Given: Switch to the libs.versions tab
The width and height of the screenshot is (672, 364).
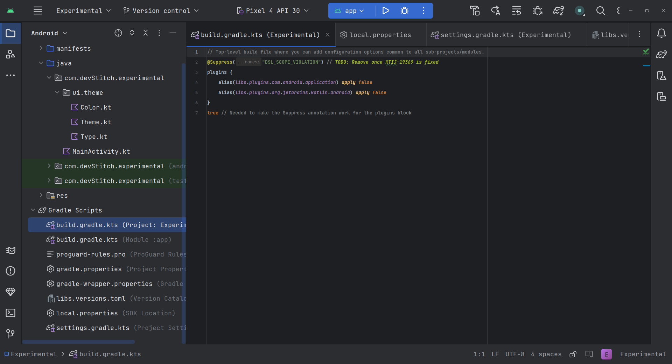Looking at the screenshot, I should coord(610,35).
